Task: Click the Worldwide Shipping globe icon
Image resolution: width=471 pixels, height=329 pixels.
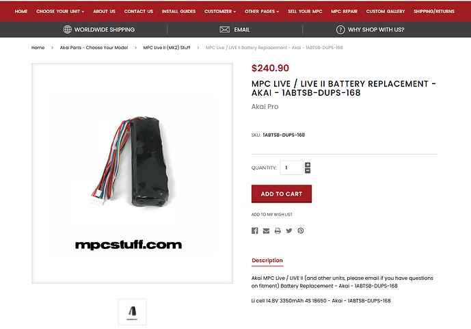Action: pos(67,29)
